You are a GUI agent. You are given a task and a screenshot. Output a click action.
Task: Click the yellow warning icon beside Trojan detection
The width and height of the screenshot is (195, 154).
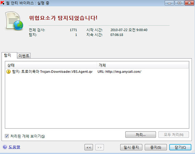click(8, 72)
